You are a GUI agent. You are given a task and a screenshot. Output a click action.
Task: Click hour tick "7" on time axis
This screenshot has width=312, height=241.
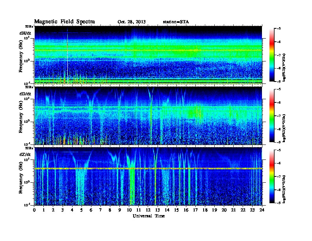(x=100, y=210)
